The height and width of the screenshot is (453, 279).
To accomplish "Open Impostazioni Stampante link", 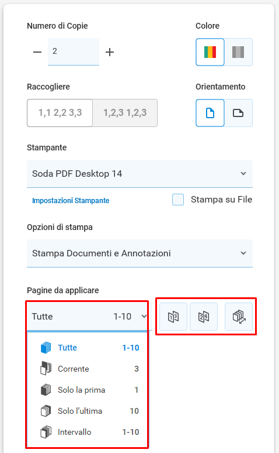I will click(x=71, y=201).
